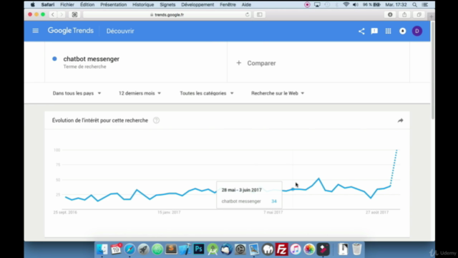Toggle Safari reader view button

(74, 14)
